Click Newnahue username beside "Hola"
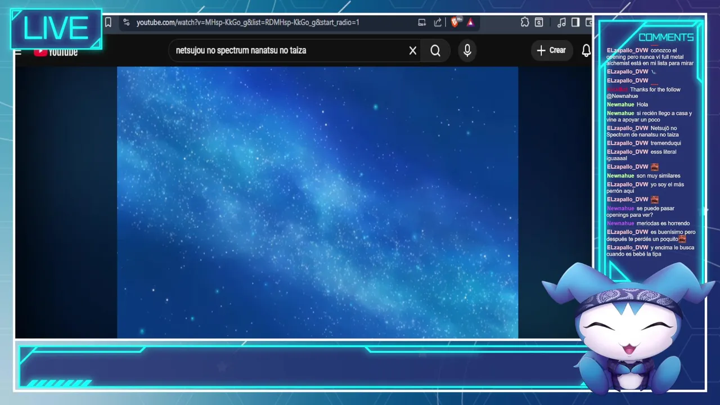 pos(620,105)
